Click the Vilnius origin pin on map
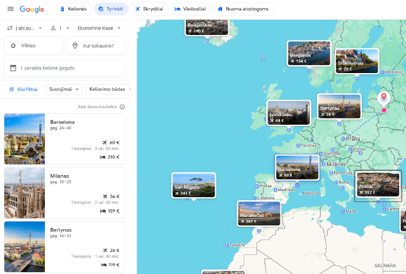Viewport: 406px width, 274px height. tap(384, 98)
